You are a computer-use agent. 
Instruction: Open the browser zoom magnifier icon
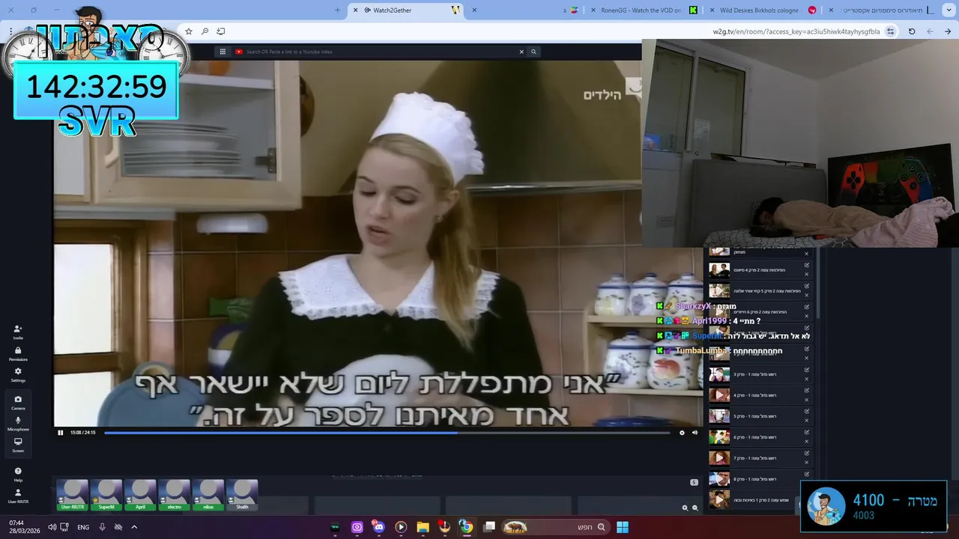pyautogui.click(x=205, y=31)
